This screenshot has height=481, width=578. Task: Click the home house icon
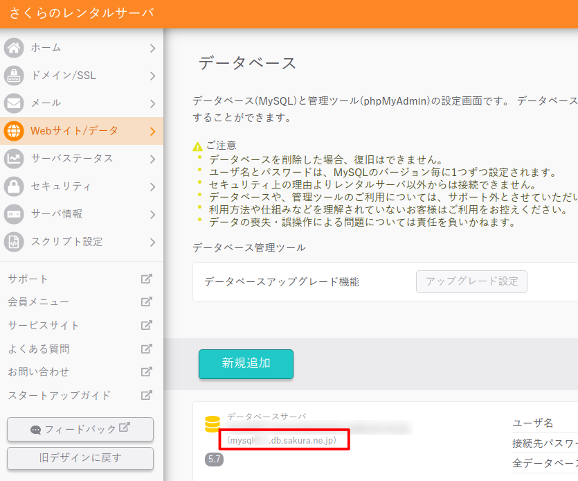click(14, 48)
